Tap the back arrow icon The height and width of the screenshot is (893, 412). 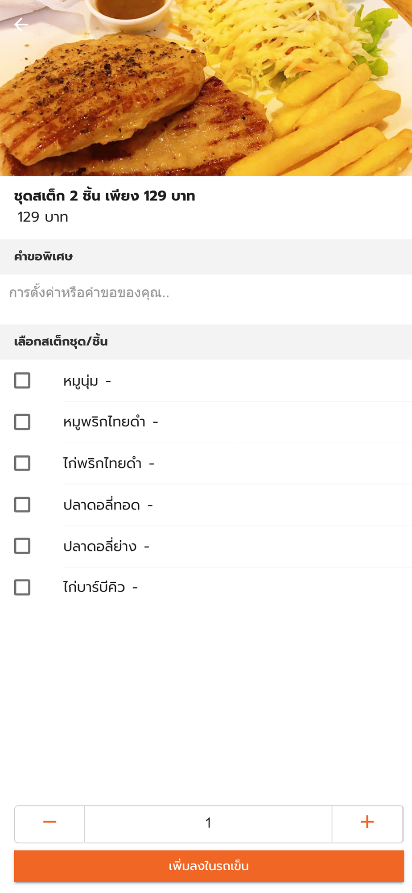coord(21,25)
